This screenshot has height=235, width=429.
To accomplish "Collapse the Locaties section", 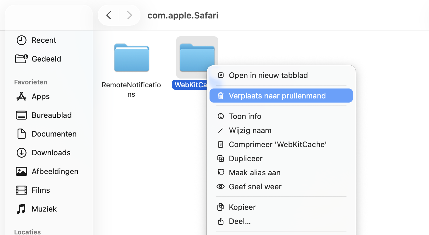I will click(x=27, y=232).
